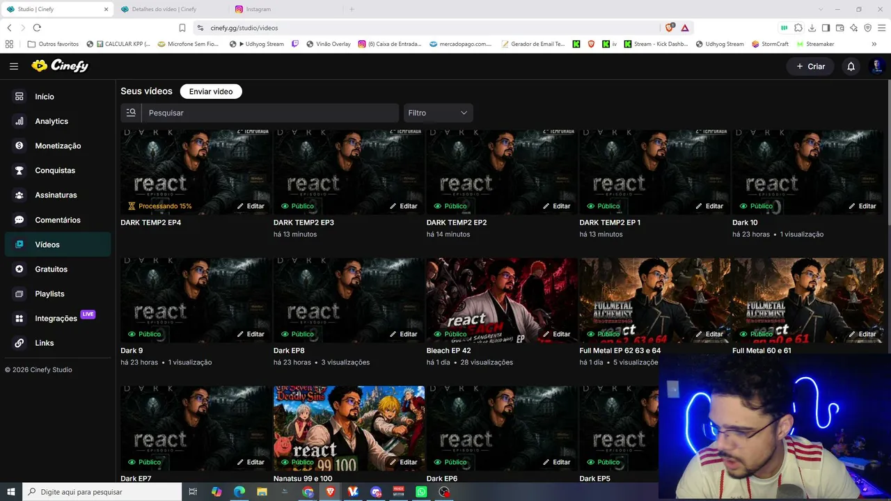Open the browser extensions puzzle icon
Viewport: 891px width, 501px height.
point(798,28)
